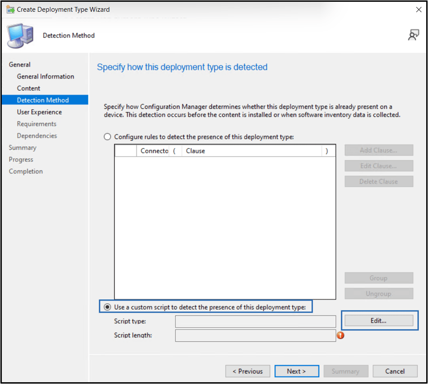Click 'Specify how this deployment type is detected' heading
The image size is (428, 384).
(182, 67)
